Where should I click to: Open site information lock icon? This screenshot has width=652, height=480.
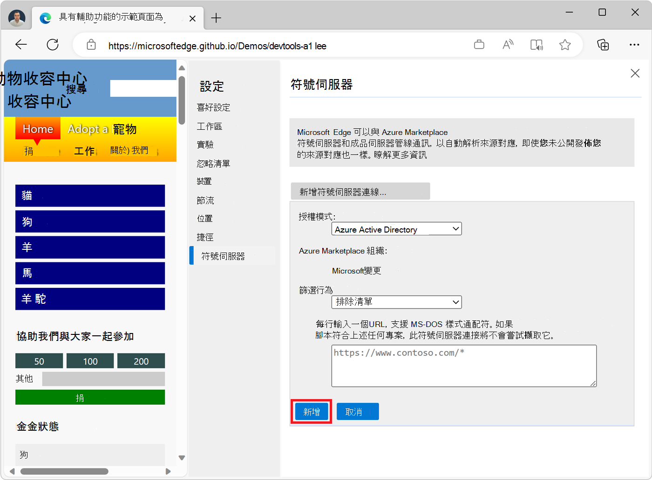coord(91,44)
